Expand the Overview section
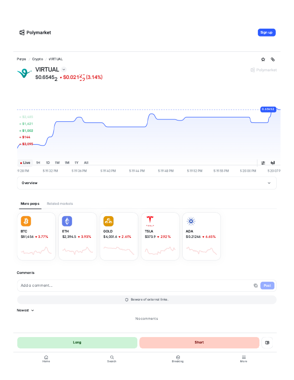The width and height of the screenshot is (294, 380). tap(147, 183)
